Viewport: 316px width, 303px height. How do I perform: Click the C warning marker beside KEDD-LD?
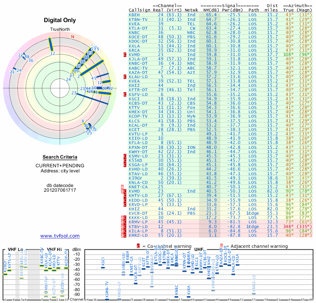pyautogui.click(x=125, y=200)
